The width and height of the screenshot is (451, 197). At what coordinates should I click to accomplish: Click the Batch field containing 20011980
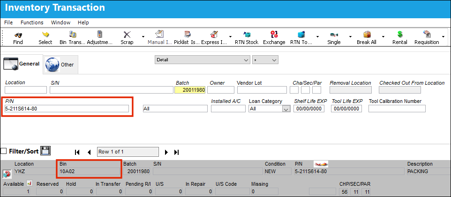pyautogui.click(x=190, y=90)
